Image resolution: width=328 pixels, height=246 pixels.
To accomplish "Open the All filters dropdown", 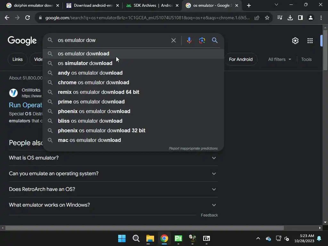I will (280, 59).
